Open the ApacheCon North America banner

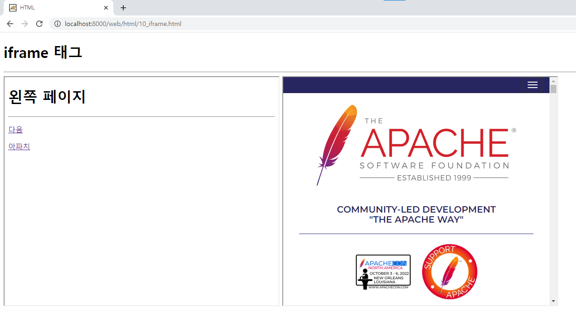[x=383, y=272]
